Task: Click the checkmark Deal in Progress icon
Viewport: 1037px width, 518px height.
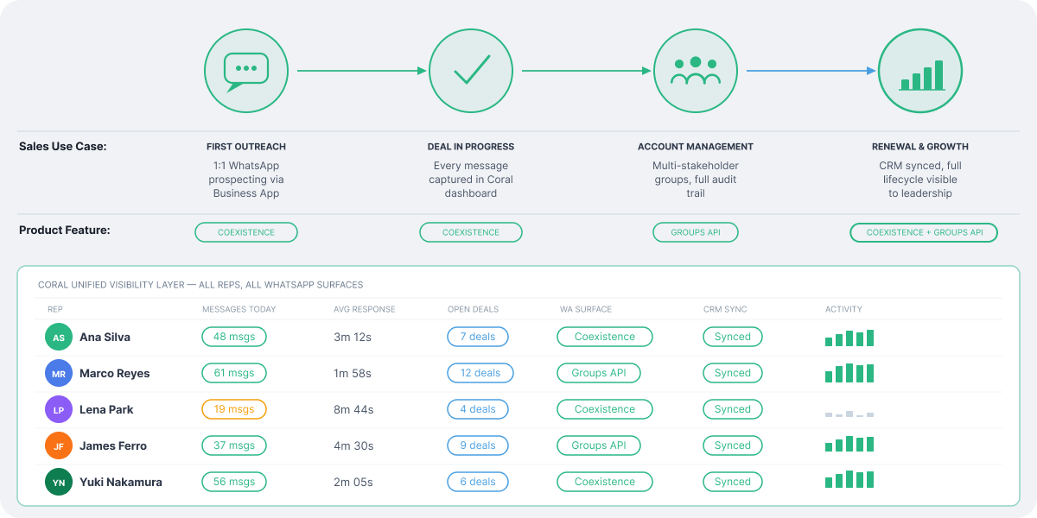Action: [471, 71]
